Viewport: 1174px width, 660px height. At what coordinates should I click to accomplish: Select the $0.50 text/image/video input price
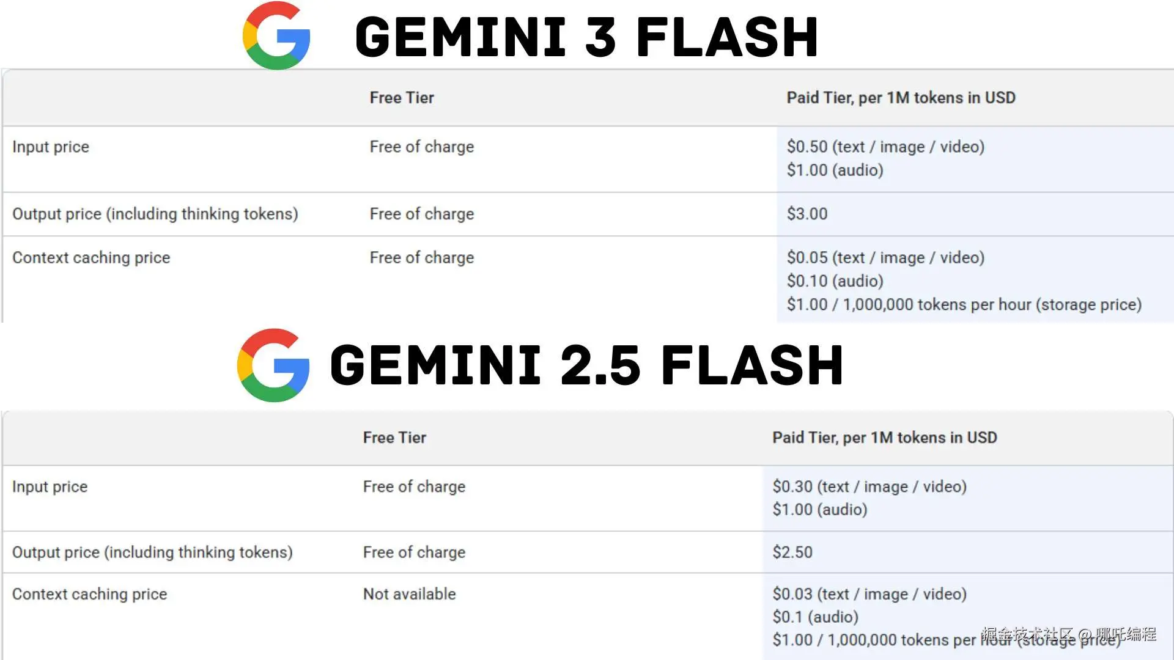pos(885,147)
